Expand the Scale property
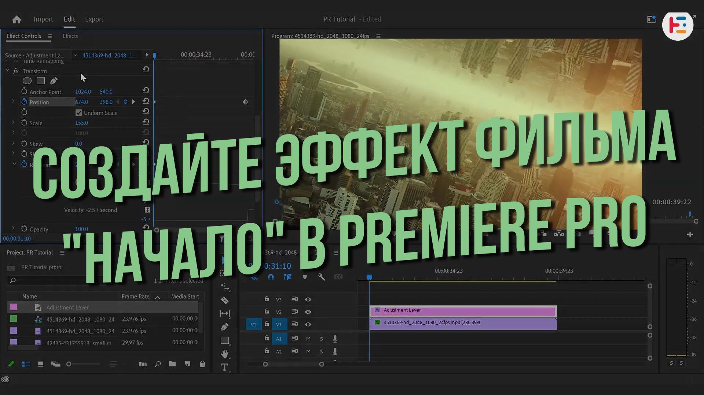704x395 pixels. click(14, 122)
